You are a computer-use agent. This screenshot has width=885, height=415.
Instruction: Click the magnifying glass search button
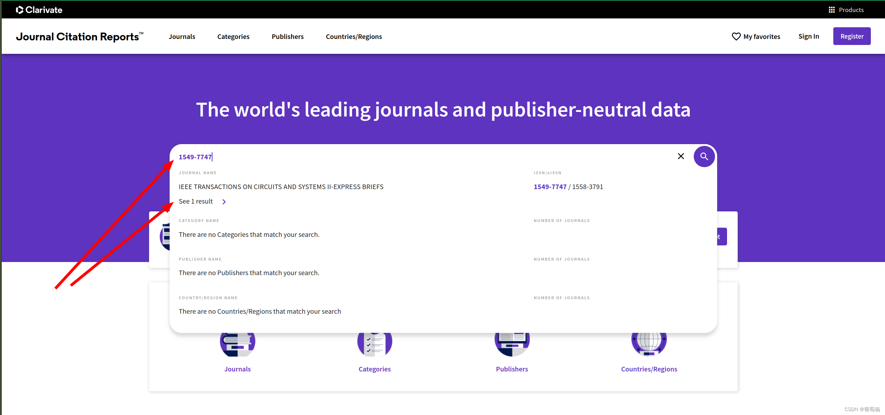704,157
